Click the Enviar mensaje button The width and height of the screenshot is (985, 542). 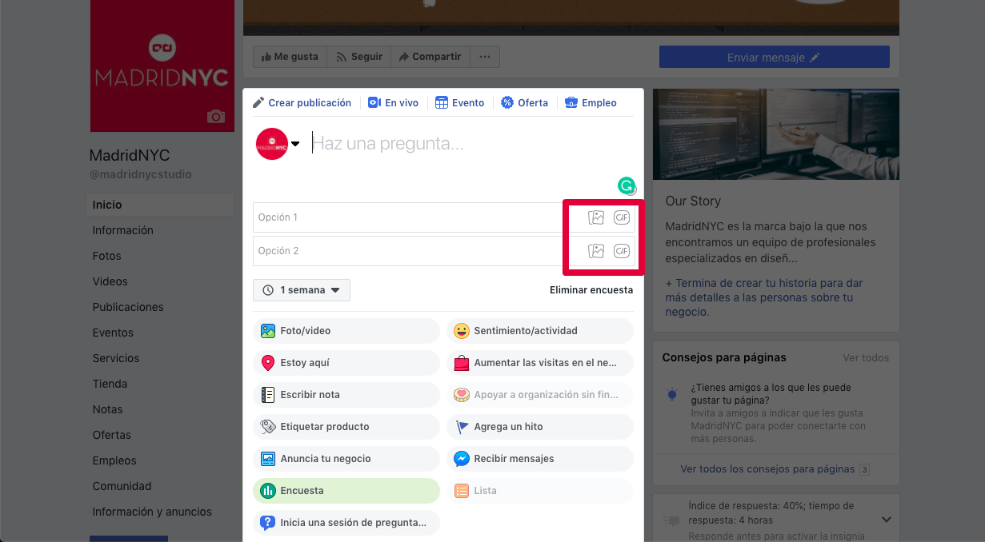[x=774, y=58]
